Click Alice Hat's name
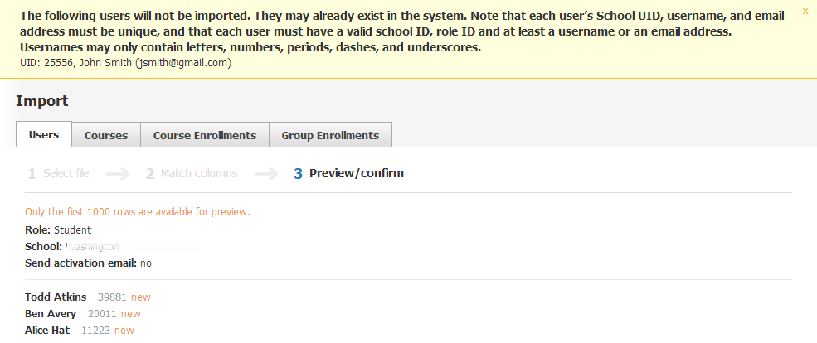The image size is (817, 343). (x=47, y=331)
